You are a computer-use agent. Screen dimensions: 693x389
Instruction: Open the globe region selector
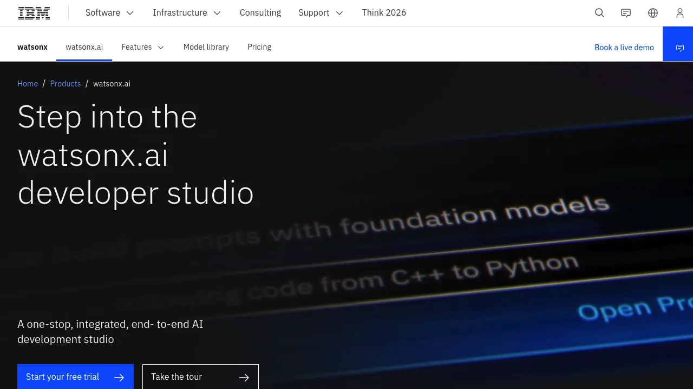pos(653,13)
